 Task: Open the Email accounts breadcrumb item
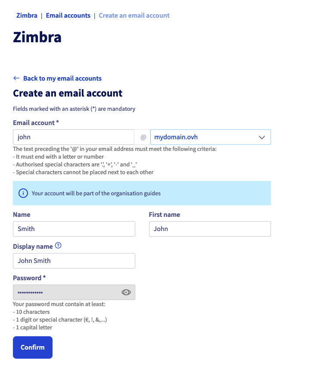68,15
